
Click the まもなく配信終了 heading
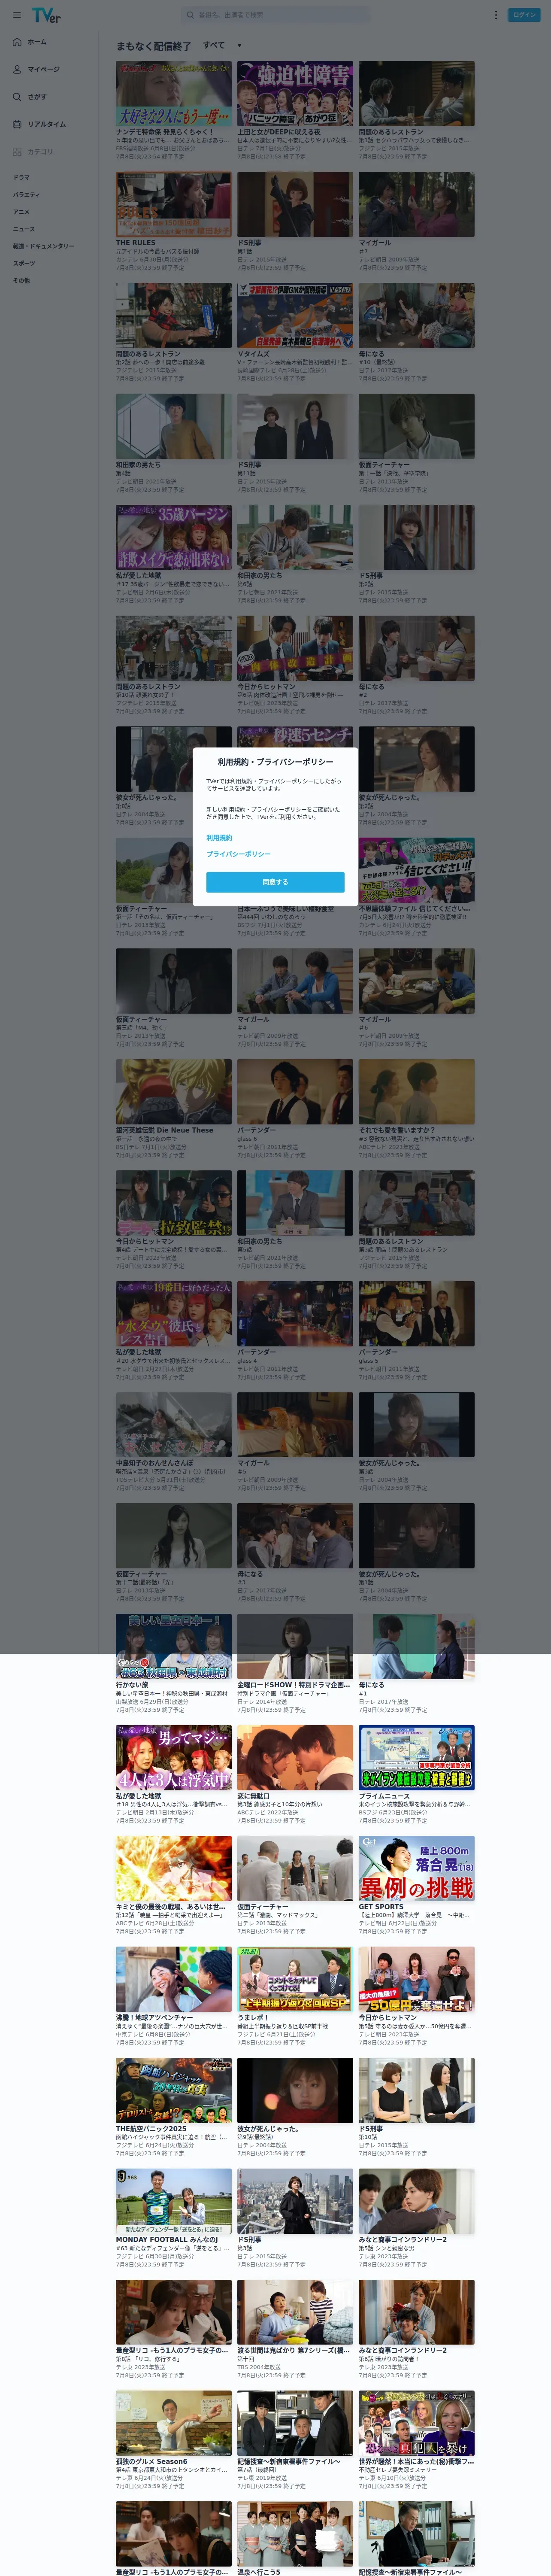click(x=153, y=46)
